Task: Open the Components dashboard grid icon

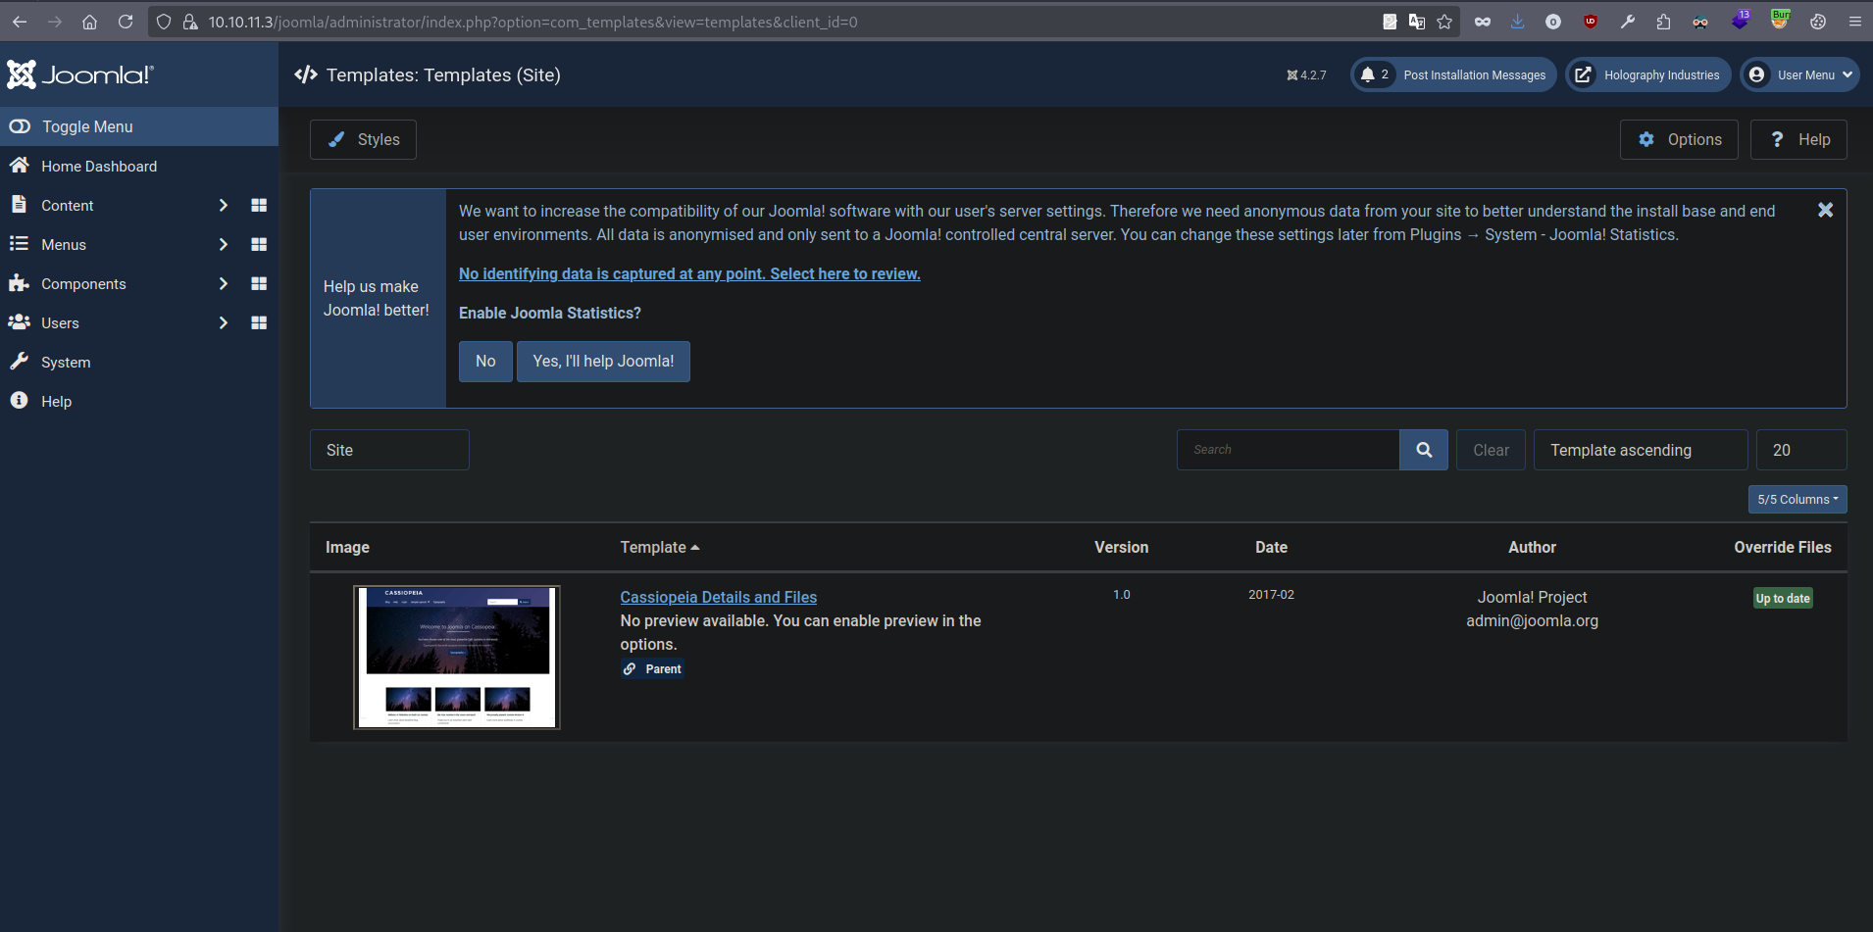Action: coord(259,283)
